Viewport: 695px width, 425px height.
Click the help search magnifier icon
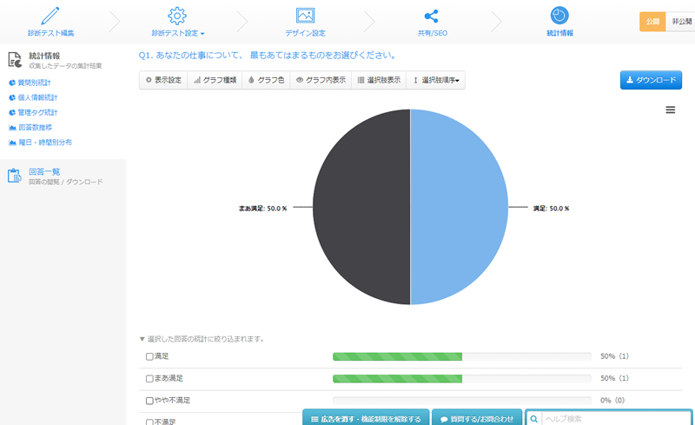[534, 419]
